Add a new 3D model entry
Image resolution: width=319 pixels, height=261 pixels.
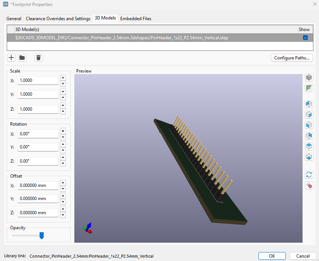click(x=11, y=58)
